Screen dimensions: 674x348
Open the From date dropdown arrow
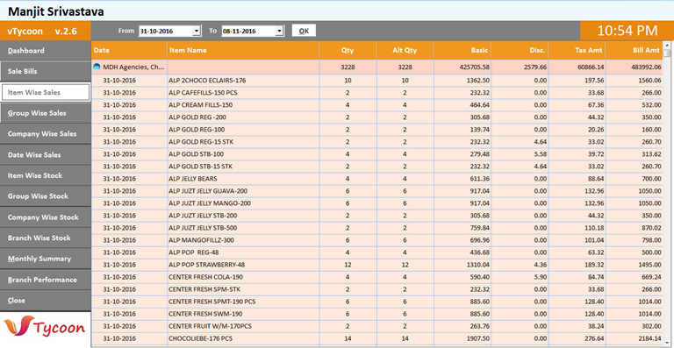coord(197,31)
